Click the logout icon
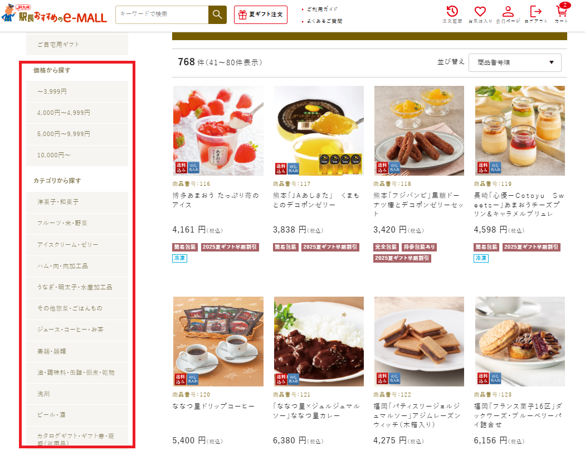 (536, 11)
